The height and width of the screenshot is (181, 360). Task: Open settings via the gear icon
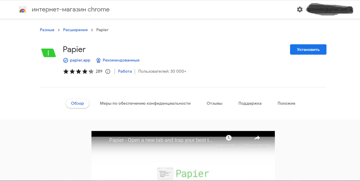coord(300,10)
